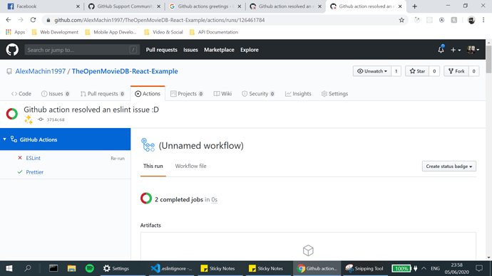Viewport: 492px width, 276px height.
Task: Open VS Code .eslintignore taskbar item
Action: pos(171,268)
